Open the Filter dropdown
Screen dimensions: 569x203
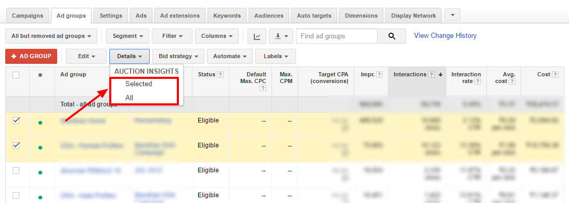172,36
